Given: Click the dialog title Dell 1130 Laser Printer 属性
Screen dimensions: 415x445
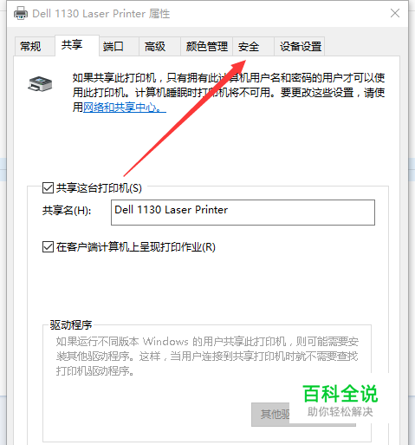Looking at the screenshot, I should 101,14.
